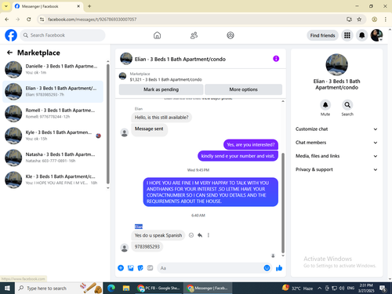Reload the page in Chrome

(x=29, y=20)
